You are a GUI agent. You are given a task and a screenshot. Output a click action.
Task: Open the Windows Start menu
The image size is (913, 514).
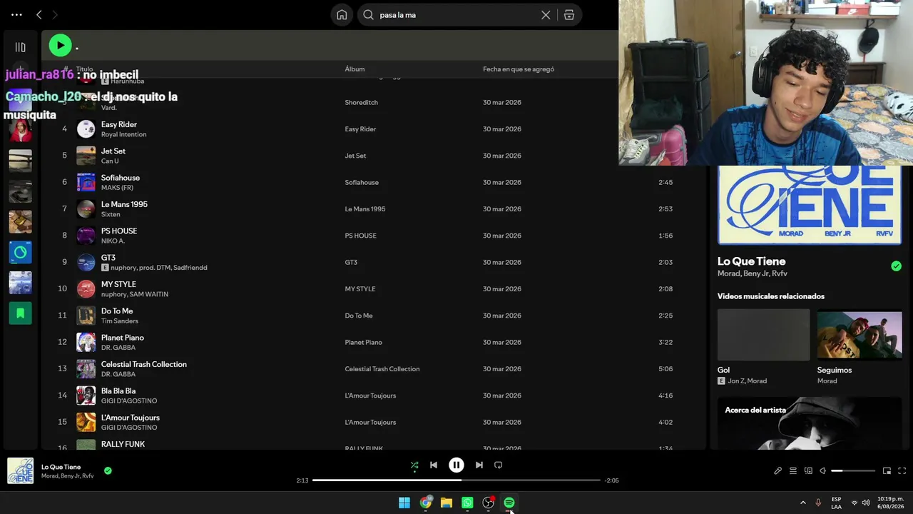(404, 503)
